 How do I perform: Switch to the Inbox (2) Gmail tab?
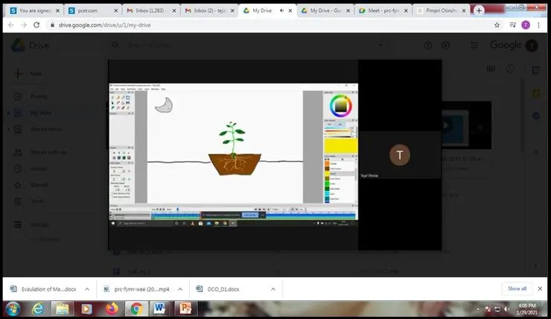point(208,10)
